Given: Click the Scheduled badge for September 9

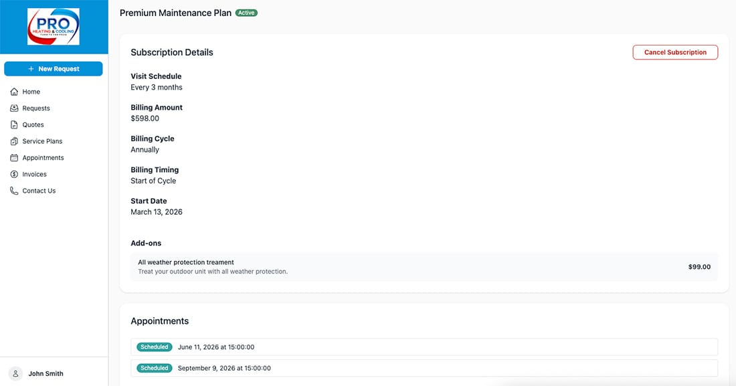Looking at the screenshot, I should [x=155, y=368].
